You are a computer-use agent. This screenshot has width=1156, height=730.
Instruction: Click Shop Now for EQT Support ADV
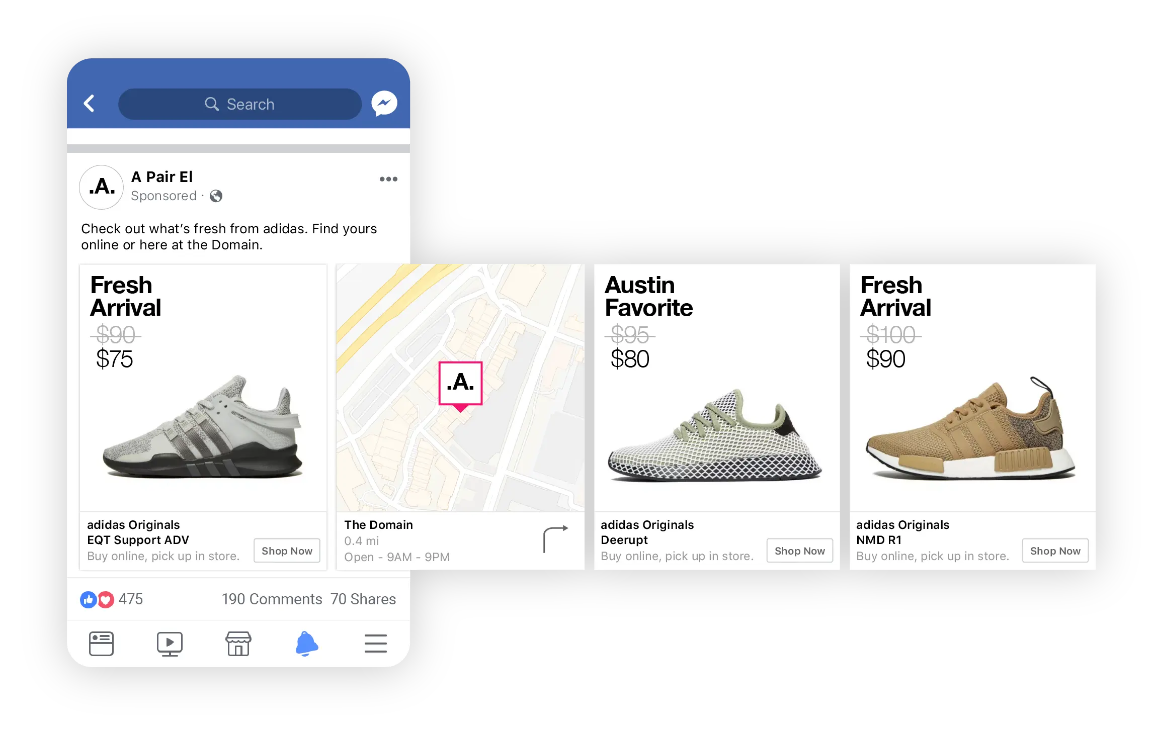point(287,551)
